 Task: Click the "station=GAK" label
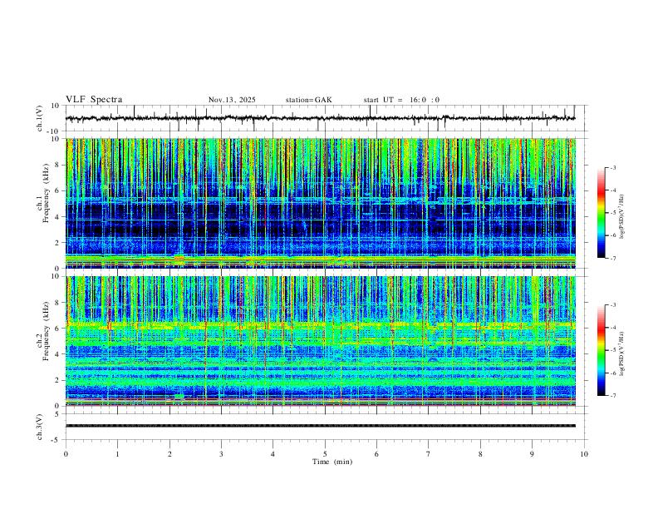308,100
